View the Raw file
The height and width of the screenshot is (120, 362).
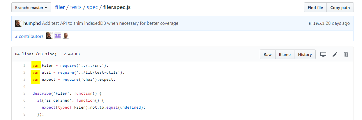click(x=267, y=54)
